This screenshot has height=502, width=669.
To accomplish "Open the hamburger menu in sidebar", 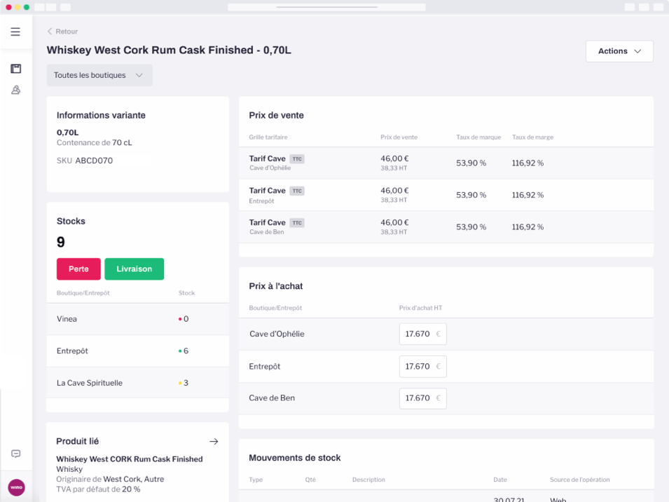I will click(x=15, y=32).
